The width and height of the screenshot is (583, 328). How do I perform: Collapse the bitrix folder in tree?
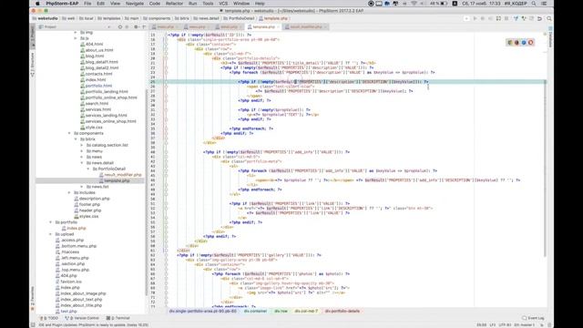(x=76, y=139)
